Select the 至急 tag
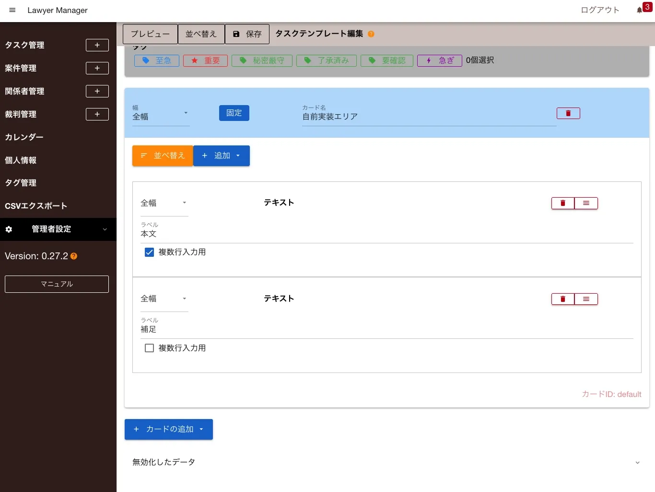 pos(157,60)
